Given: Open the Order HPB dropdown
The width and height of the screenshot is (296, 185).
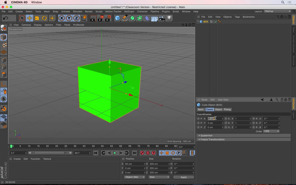Looking at the screenshot, I should click(x=271, y=131).
